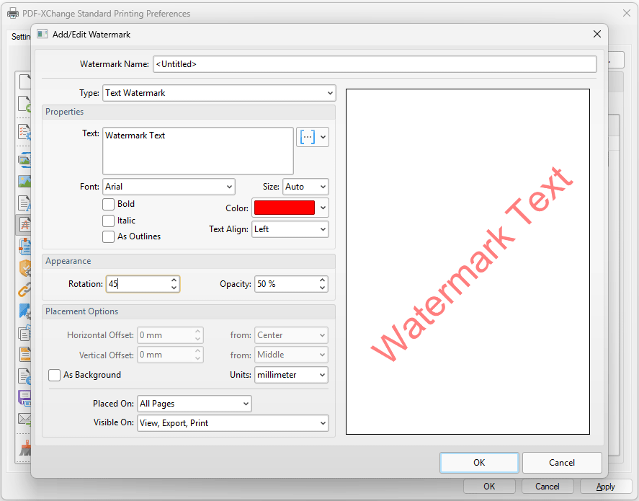Expand the Text Align dropdown
The image size is (639, 501).
290,229
